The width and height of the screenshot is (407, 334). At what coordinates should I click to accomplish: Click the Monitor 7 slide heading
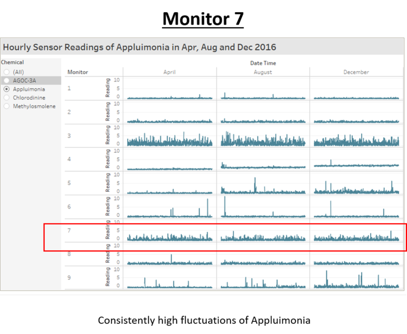click(x=203, y=19)
